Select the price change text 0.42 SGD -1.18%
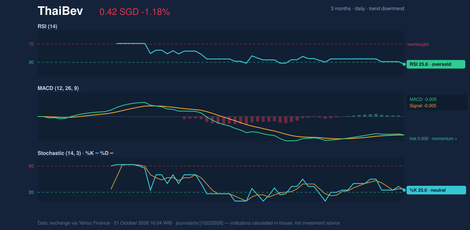Image resolution: width=470 pixels, height=230 pixels. coord(135,12)
